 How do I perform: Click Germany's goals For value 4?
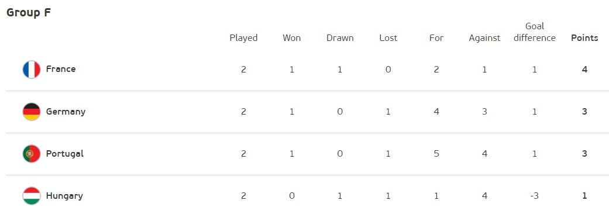[x=436, y=112]
